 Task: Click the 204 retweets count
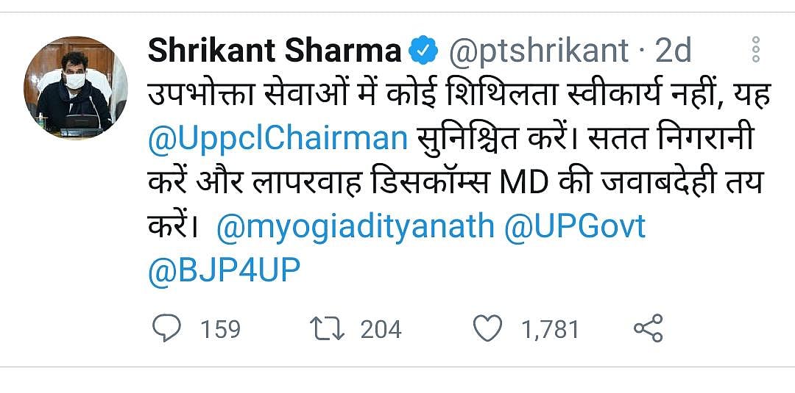coord(381,329)
